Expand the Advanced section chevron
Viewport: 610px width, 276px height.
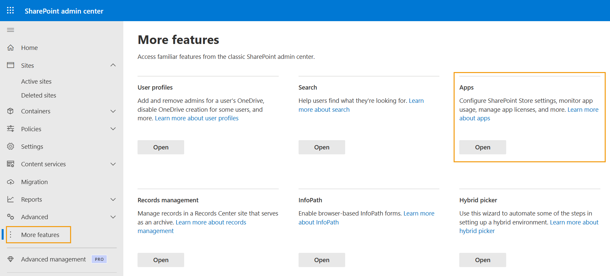coord(113,217)
